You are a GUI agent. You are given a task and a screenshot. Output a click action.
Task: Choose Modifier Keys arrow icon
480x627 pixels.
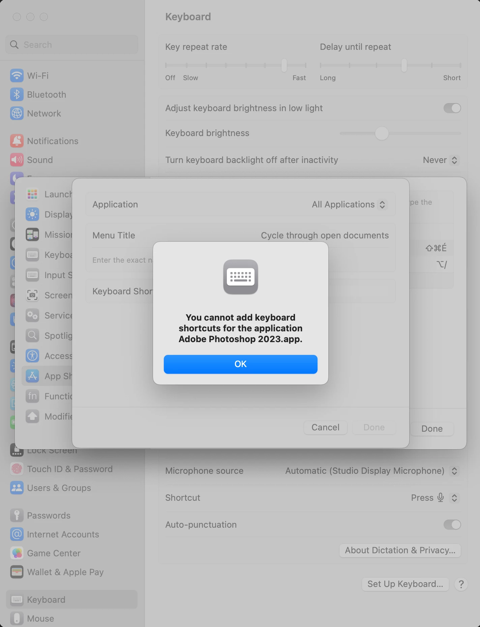[32, 417]
